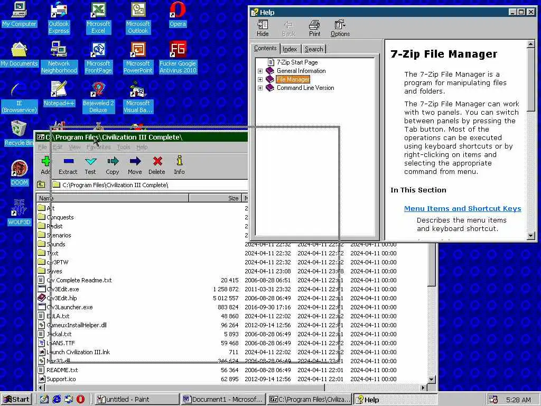Viewport: 541px width, 406px height.
Task: Click the up-folder icon beside the path box
Action: tap(41, 184)
